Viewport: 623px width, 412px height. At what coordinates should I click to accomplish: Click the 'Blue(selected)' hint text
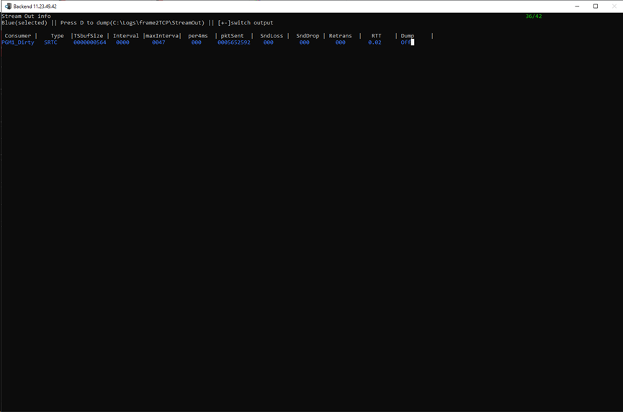tap(24, 22)
